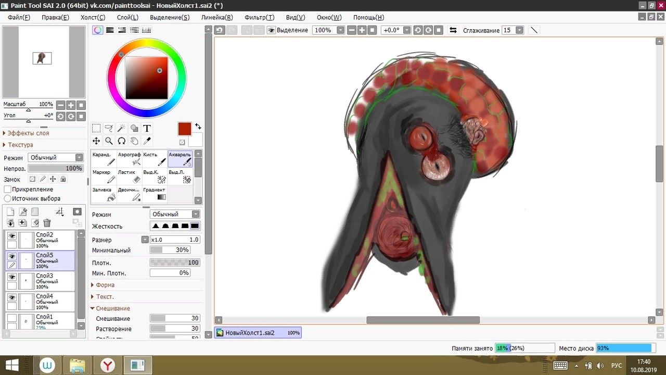
Task: Open the Размер multiplier dropdown arrow
Action: pyautogui.click(x=145, y=240)
